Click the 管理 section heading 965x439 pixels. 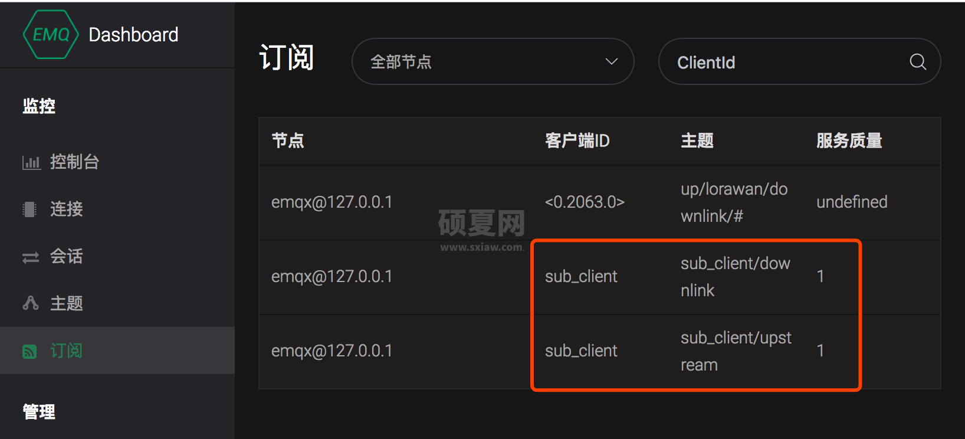tap(39, 412)
